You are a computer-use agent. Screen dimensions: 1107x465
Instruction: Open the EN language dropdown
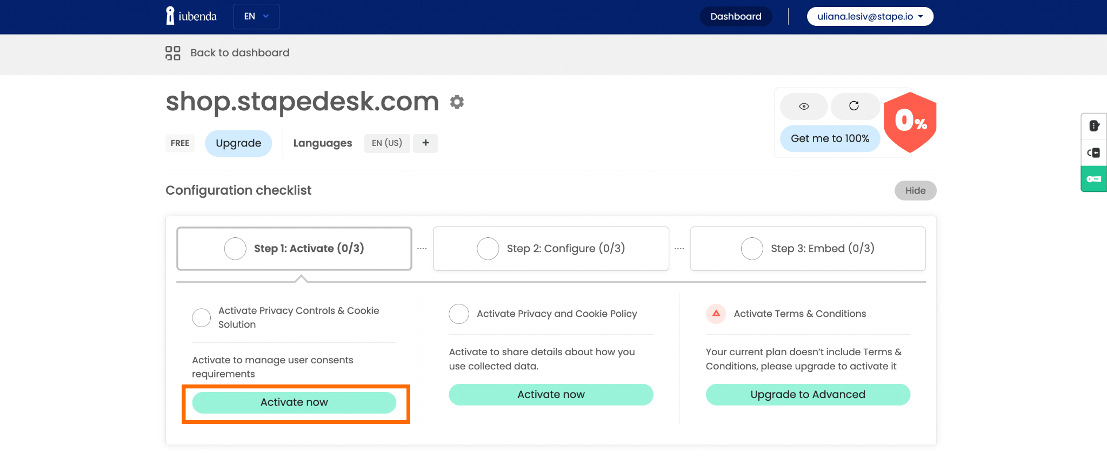tap(256, 16)
